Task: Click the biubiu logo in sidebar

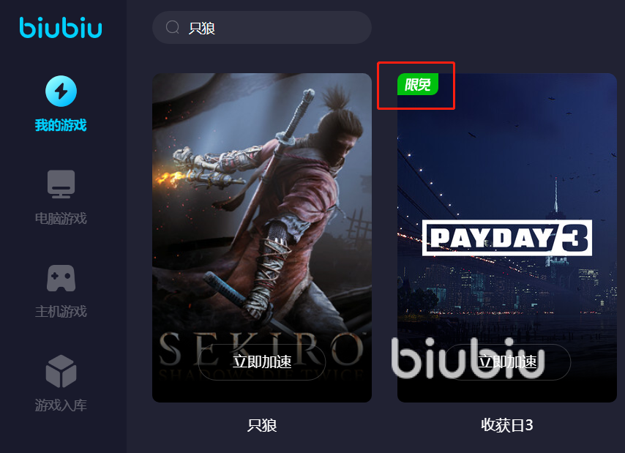Action: point(61,28)
